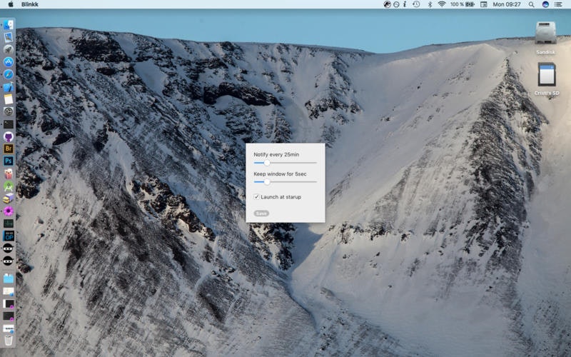The image size is (571, 357).
Task: Adjust the Notify every 25min slider
Action: click(x=285, y=163)
